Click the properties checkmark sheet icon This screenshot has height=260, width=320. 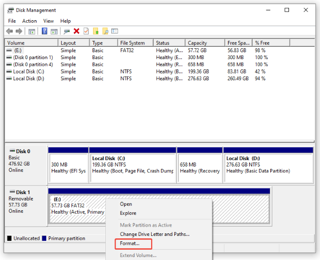tap(86, 31)
